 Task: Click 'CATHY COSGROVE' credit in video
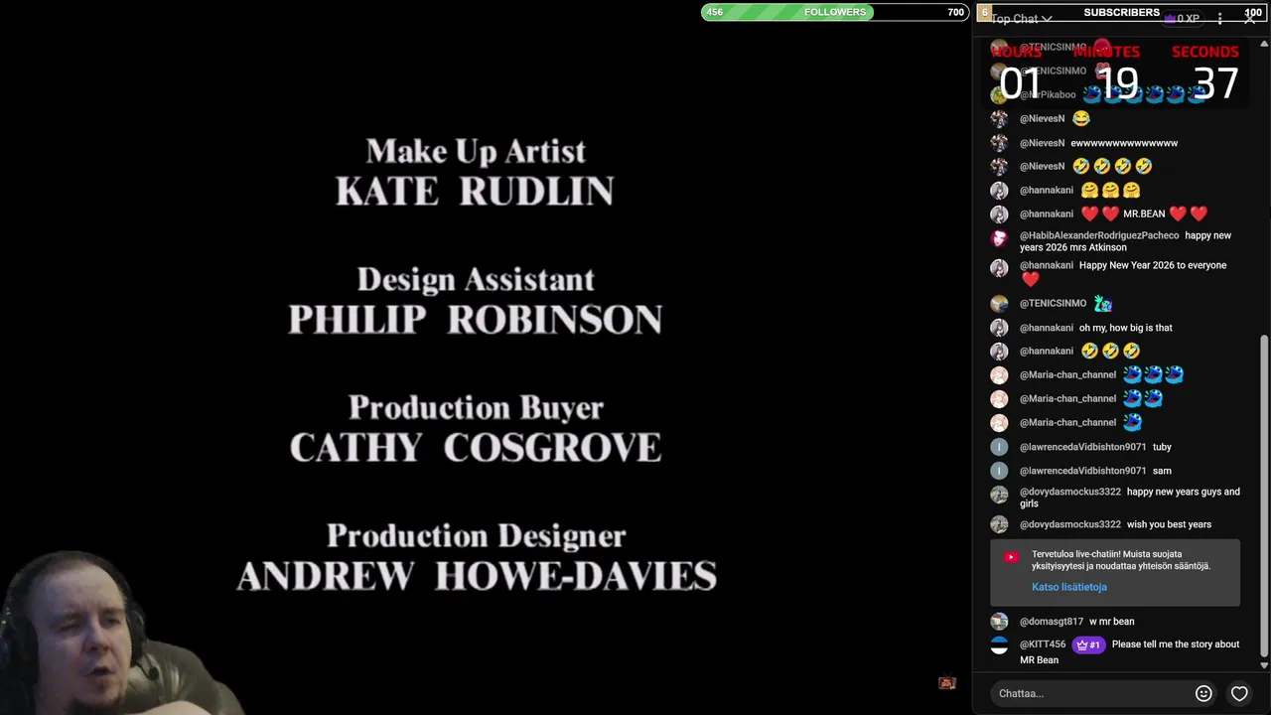pos(476,447)
